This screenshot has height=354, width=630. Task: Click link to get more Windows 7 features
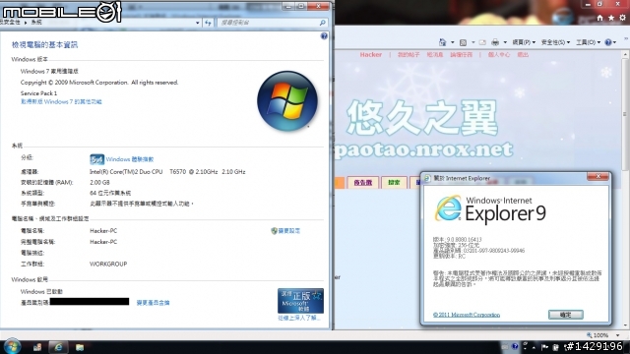[61, 102]
